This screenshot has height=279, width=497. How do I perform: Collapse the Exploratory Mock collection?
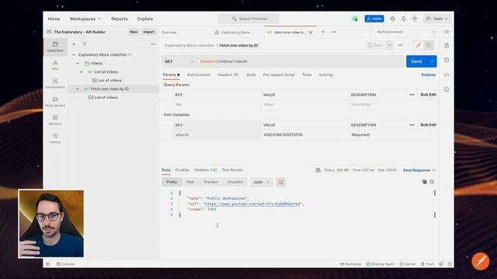(x=74, y=55)
